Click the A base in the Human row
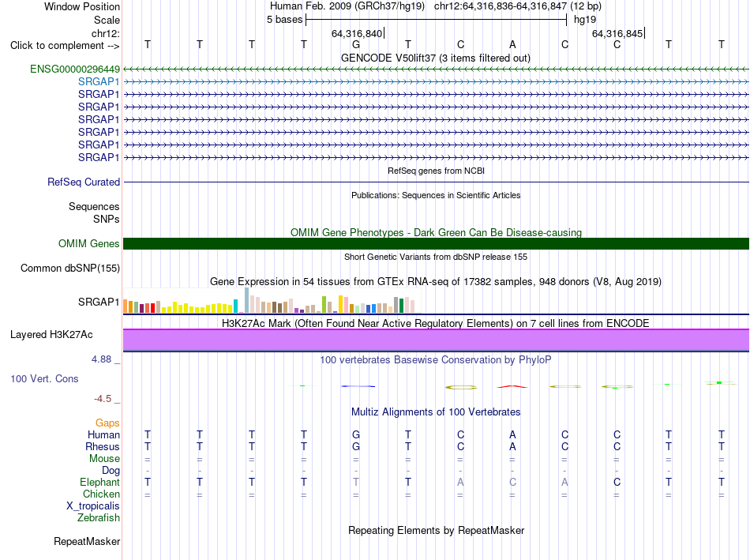Screen dimensions: 750x560 (512, 434)
